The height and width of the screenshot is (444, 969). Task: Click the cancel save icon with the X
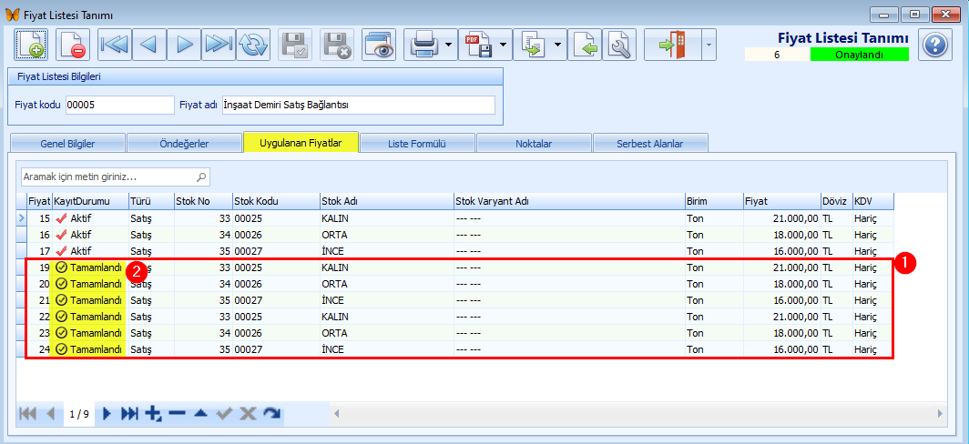pyautogui.click(x=337, y=45)
